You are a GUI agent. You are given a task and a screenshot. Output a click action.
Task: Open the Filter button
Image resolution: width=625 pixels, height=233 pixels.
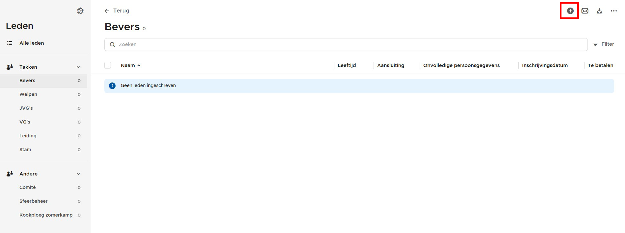[604, 44]
